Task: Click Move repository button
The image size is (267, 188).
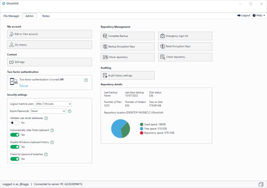Action: [x=128, y=57]
